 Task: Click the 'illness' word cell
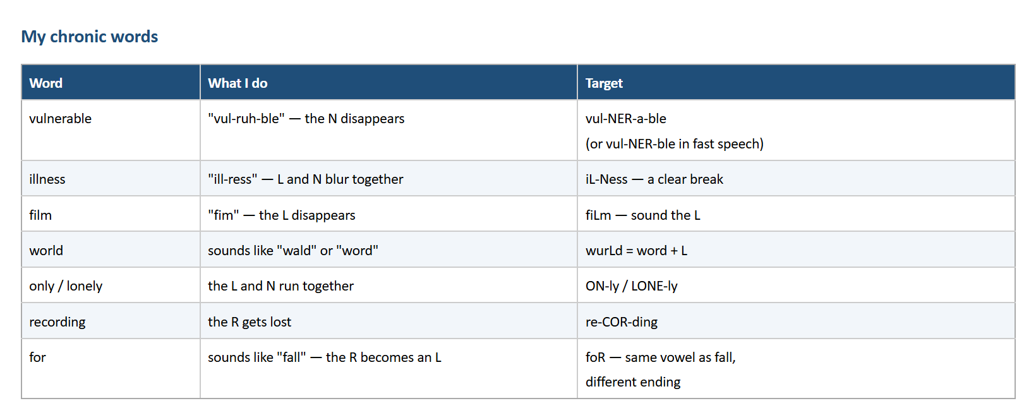(x=111, y=179)
